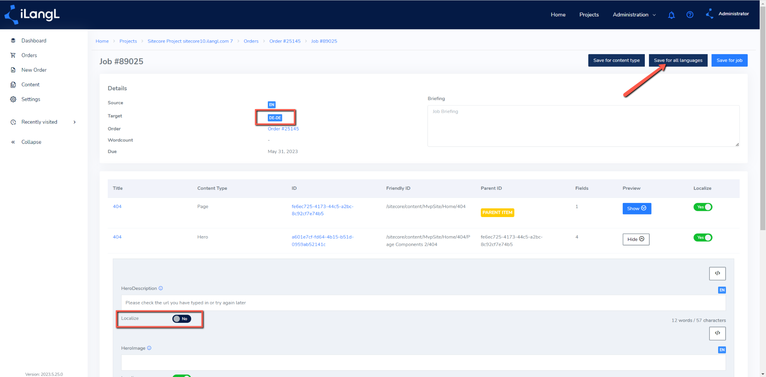Expand the Administration dropdown menu
This screenshot has height=377, width=766.
click(x=634, y=15)
